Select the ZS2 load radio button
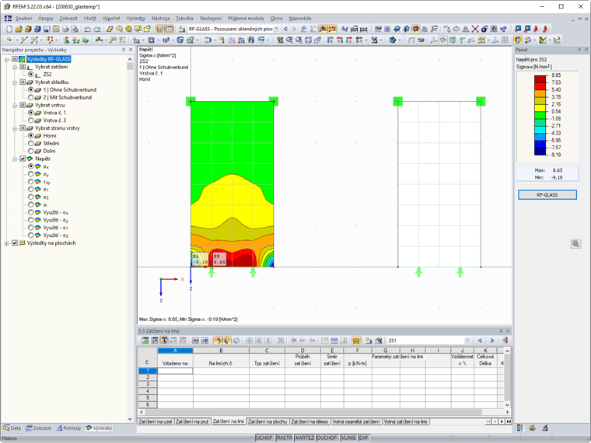The width and height of the screenshot is (591, 443). coord(31,74)
